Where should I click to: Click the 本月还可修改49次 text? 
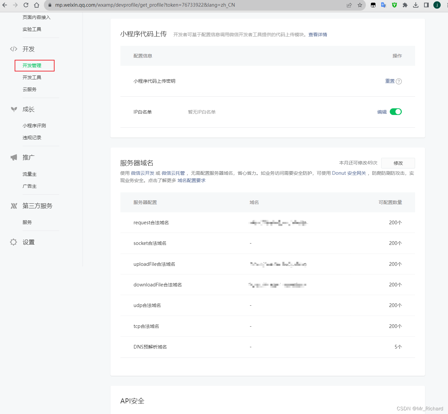(x=358, y=163)
